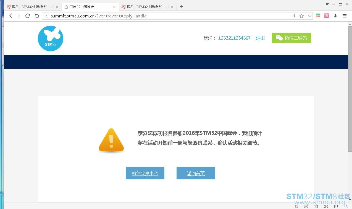Reload the current page
Viewport: 352px width, 209px height.
coord(27,16)
